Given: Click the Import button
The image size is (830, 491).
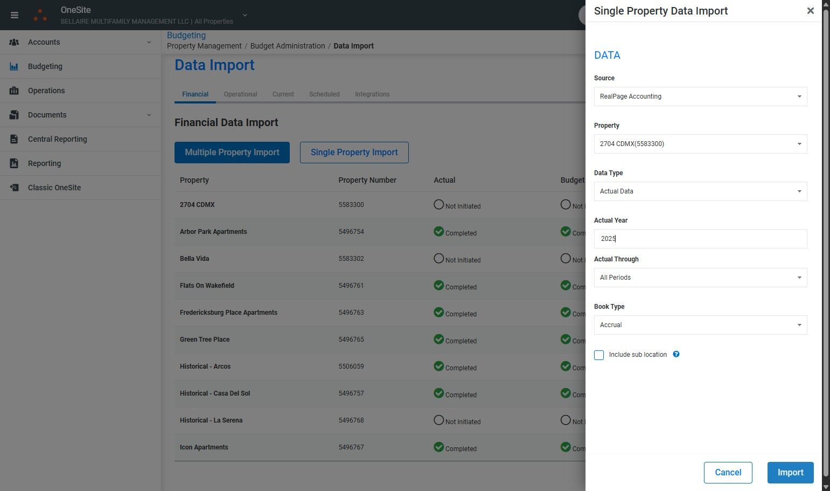Looking at the screenshot, I should coord(790,473).
